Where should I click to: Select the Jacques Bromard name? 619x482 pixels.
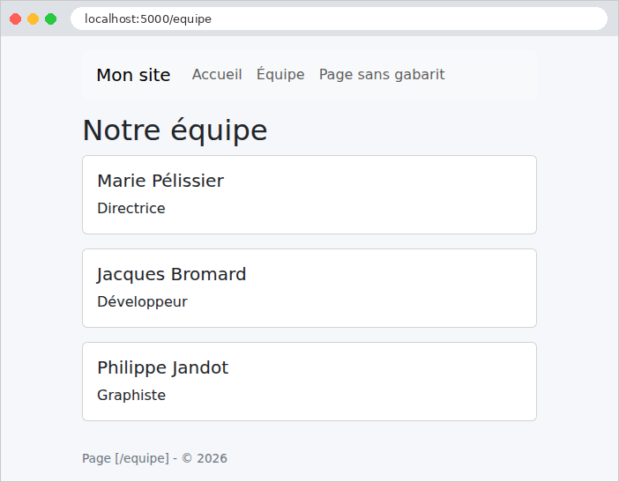pos(171,274)
